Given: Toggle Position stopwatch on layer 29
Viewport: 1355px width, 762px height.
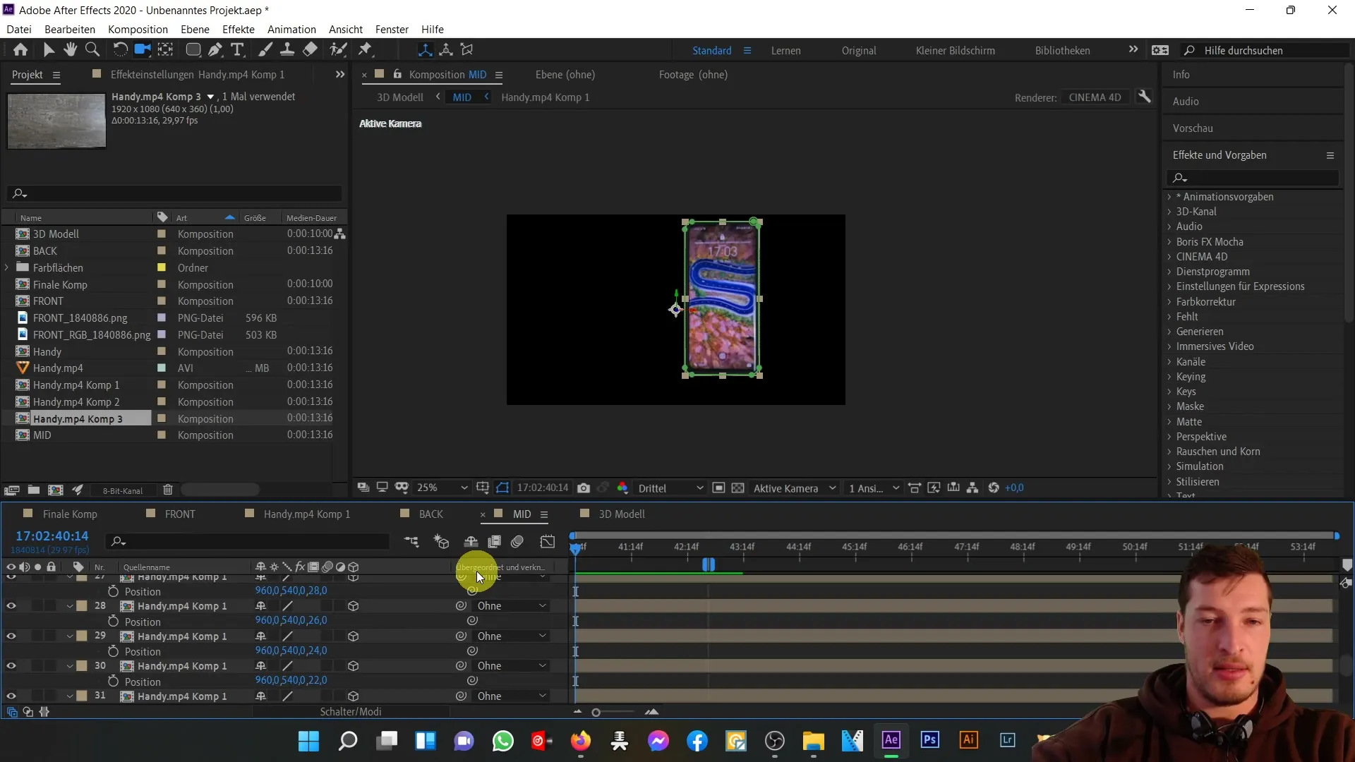Looking at the screenshot, I should 113,651.
